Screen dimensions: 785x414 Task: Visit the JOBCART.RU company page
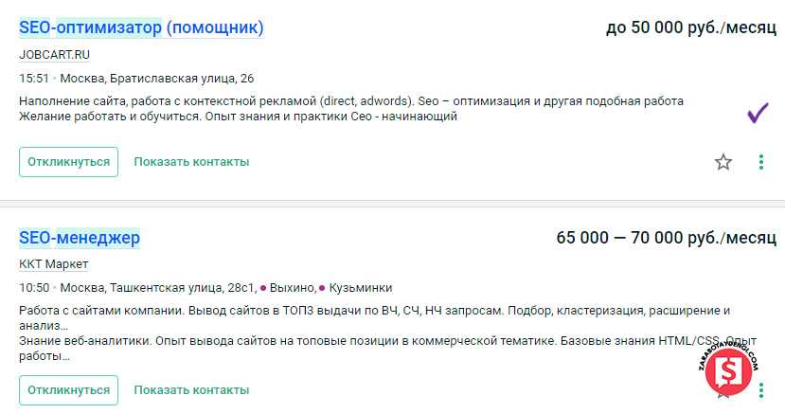pyautogui.click(x=54, y=54)
